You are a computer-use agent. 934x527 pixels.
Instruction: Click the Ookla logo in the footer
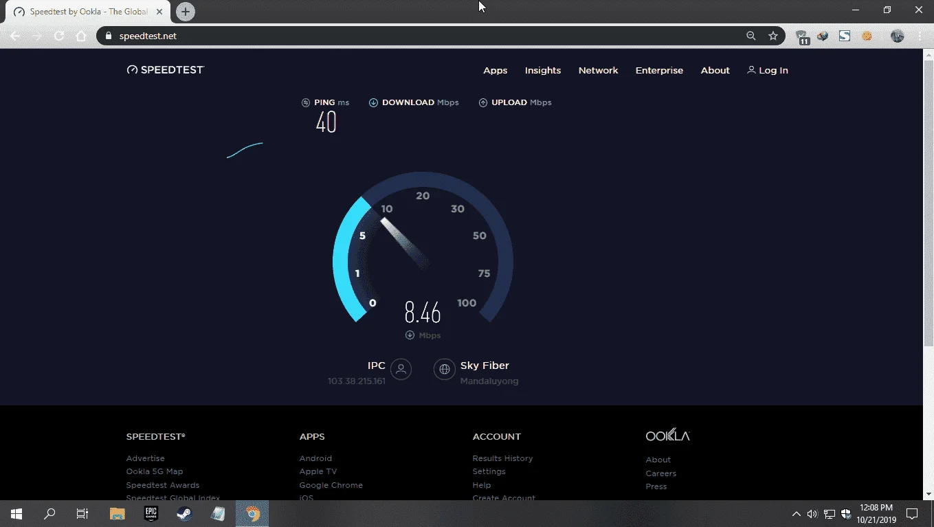[667, 436]
